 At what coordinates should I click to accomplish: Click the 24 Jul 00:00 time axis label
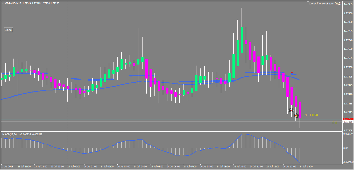pyautogui.click(x=74, y=167)
